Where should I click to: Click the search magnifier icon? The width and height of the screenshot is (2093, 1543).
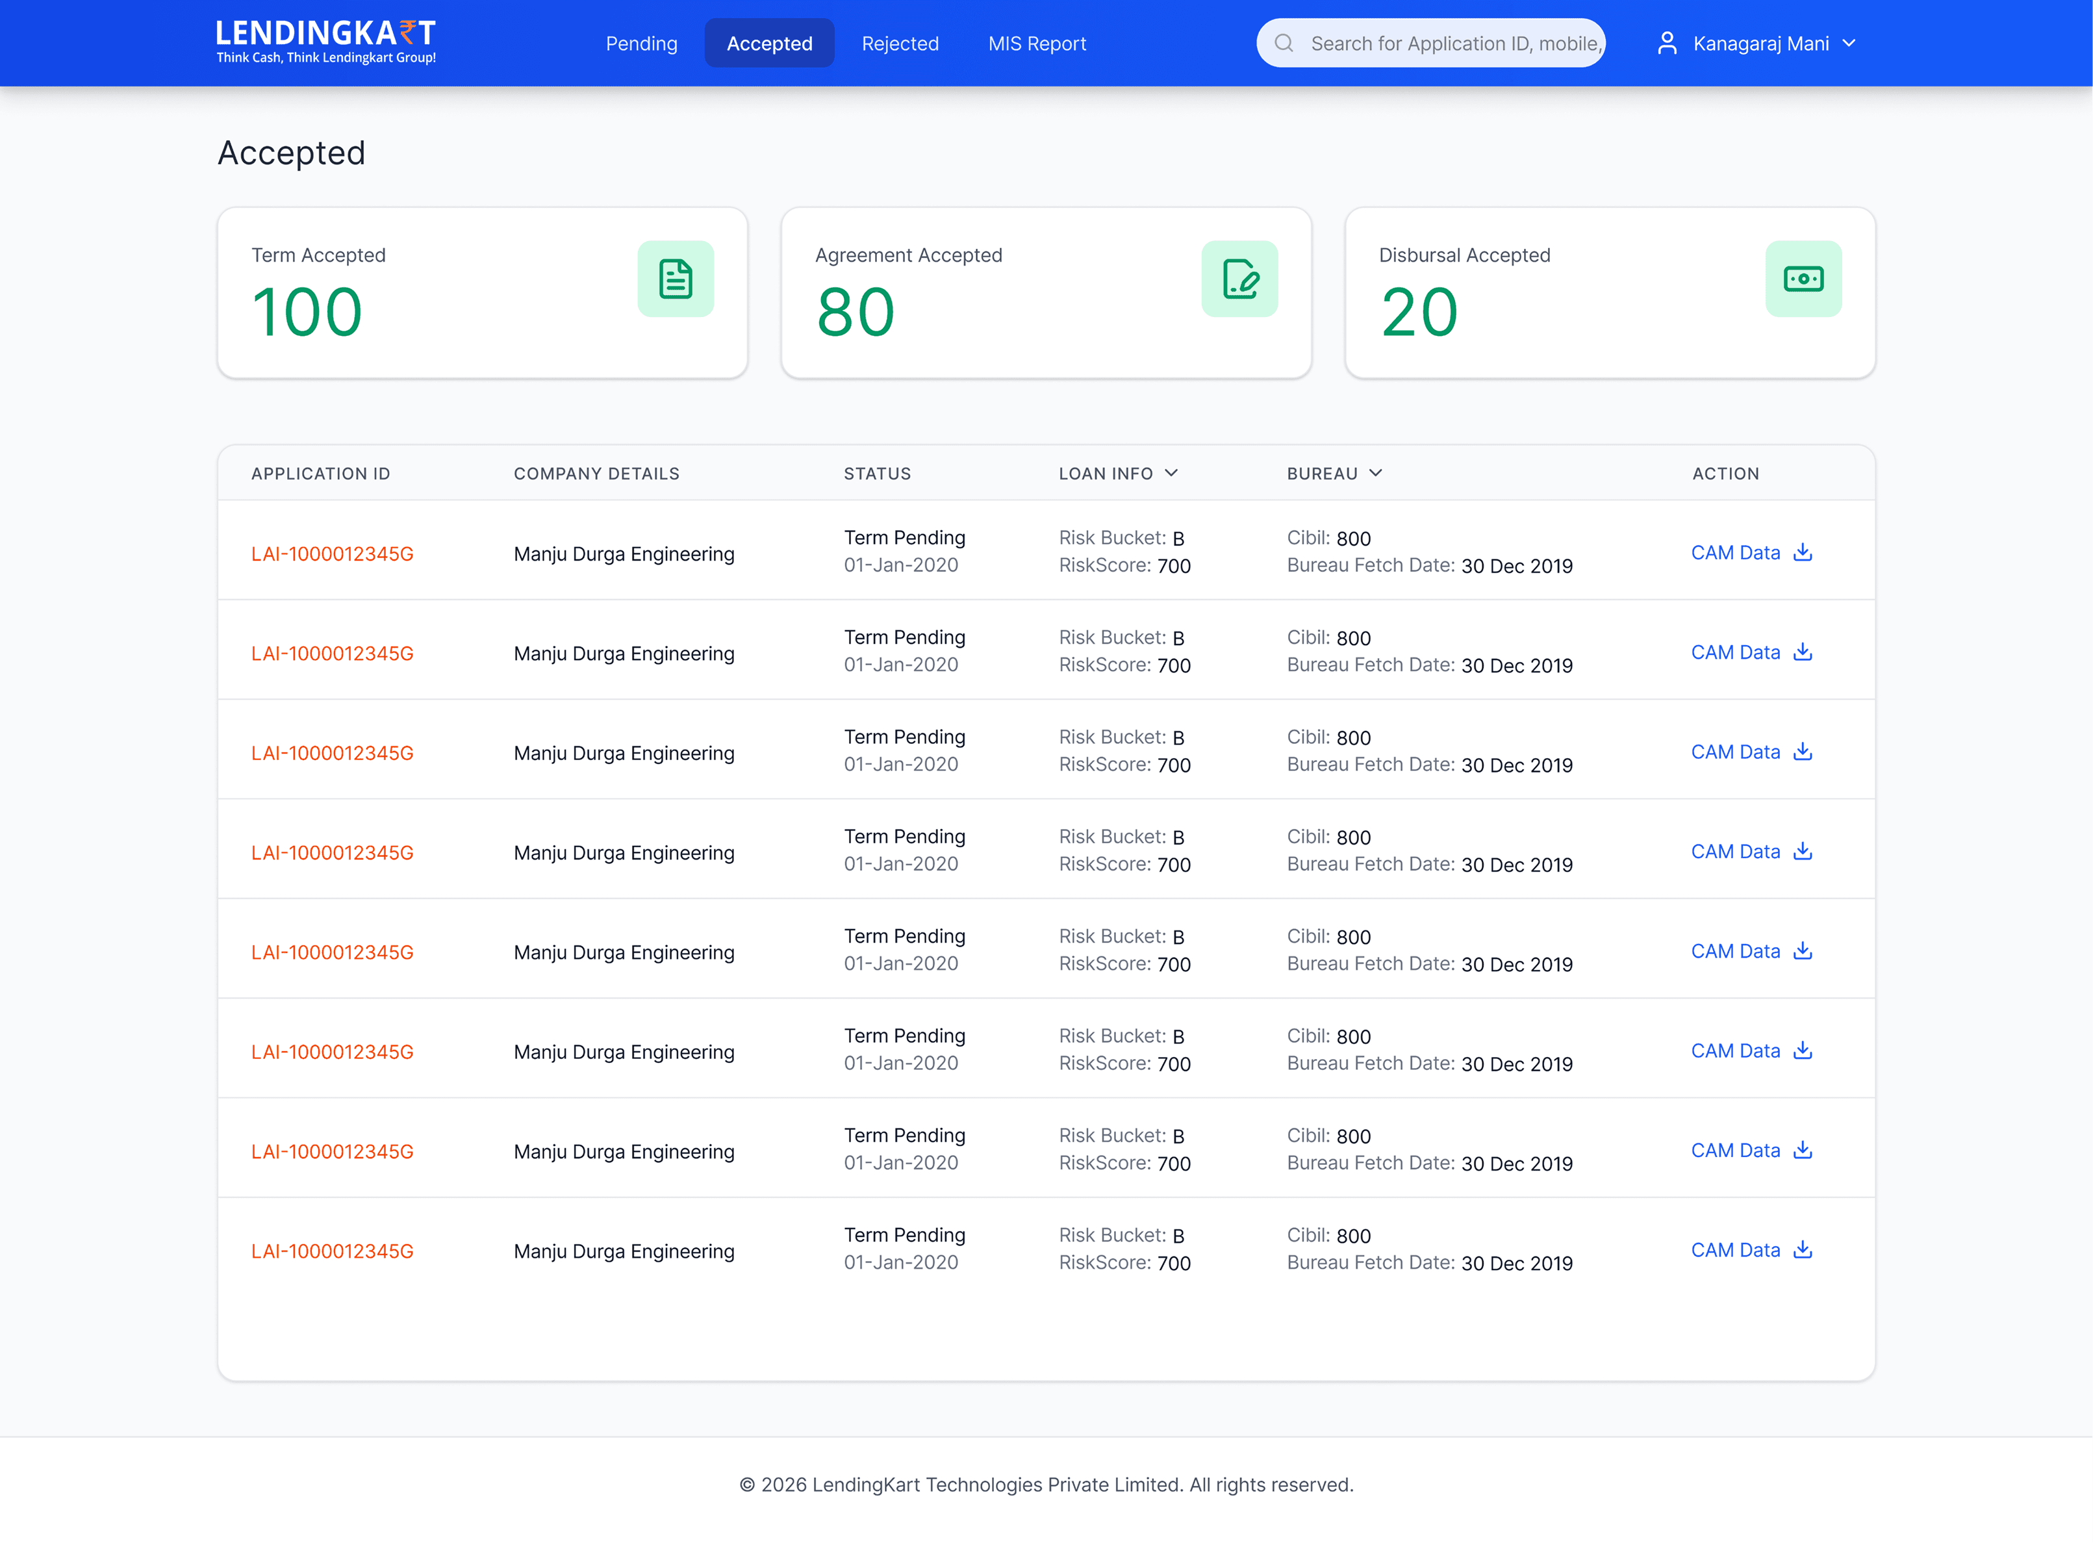tap(1283, 43)
